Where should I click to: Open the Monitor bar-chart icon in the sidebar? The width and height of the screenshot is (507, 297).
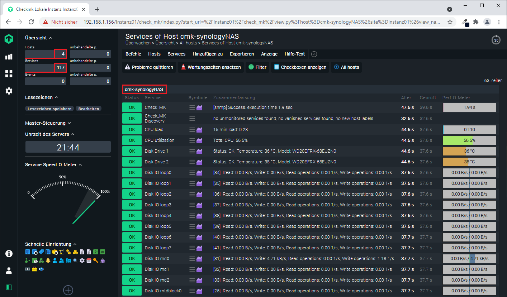click(9, 57)
